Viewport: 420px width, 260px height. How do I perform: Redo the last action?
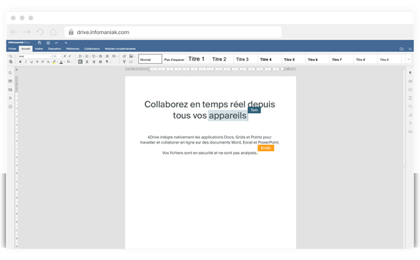[x=66, y=43]
